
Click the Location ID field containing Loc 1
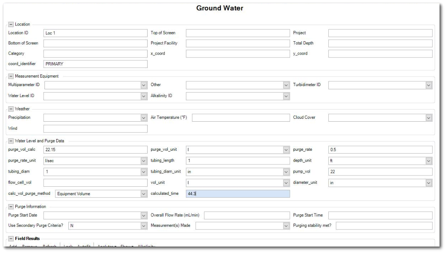point(95,33)
